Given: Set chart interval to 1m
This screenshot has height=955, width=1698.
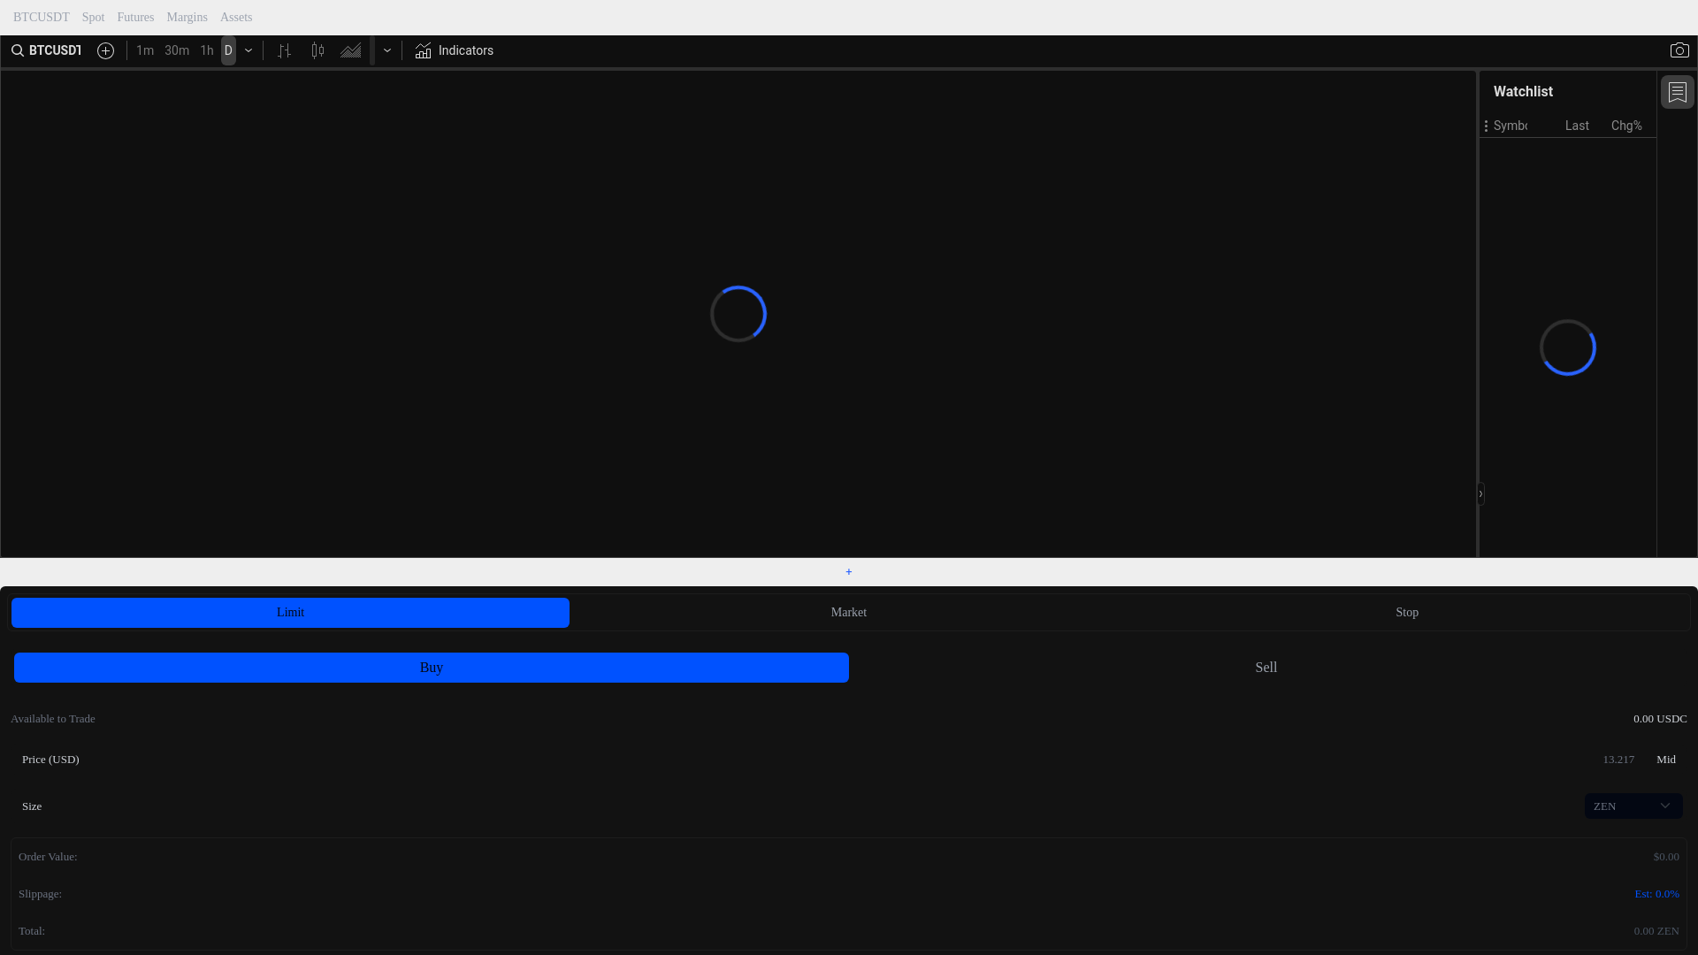Looking at the screenshot, I should [x=145, y=50].
